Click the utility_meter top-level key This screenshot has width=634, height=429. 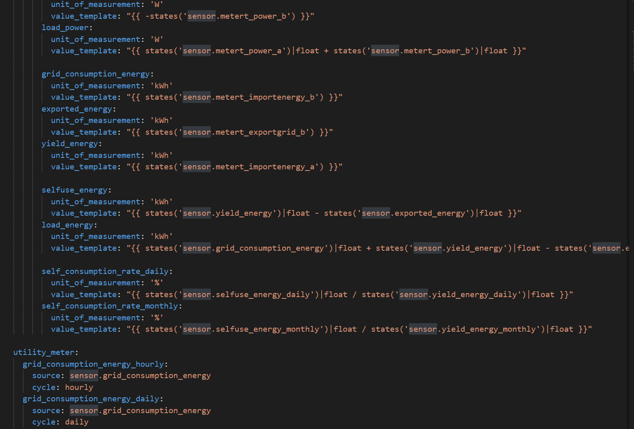click(44, 352)
